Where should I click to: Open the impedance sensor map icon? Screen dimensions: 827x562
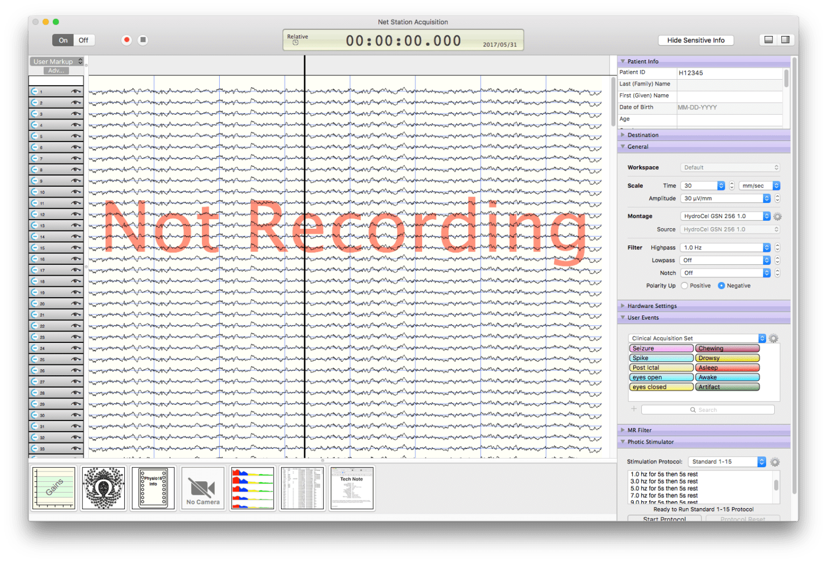(x=103, y=488)
